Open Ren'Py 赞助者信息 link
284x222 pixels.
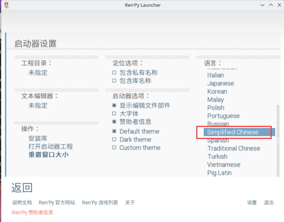point(33,212)
